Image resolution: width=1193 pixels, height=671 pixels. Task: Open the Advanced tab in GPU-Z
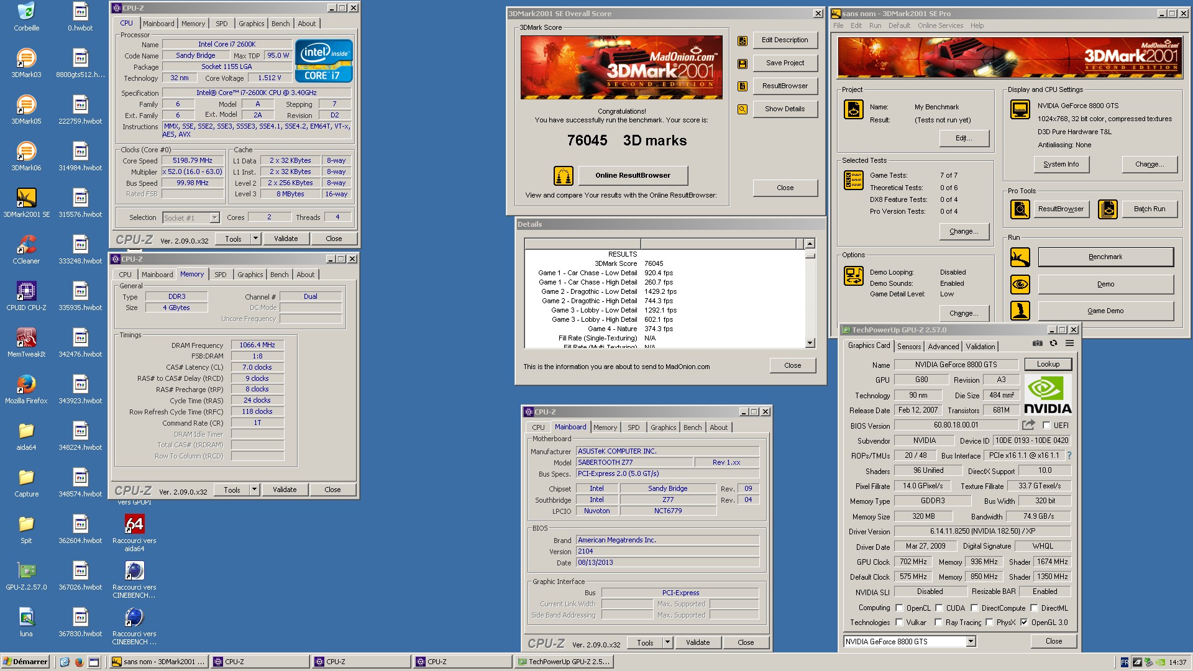[x=943, y=347]
